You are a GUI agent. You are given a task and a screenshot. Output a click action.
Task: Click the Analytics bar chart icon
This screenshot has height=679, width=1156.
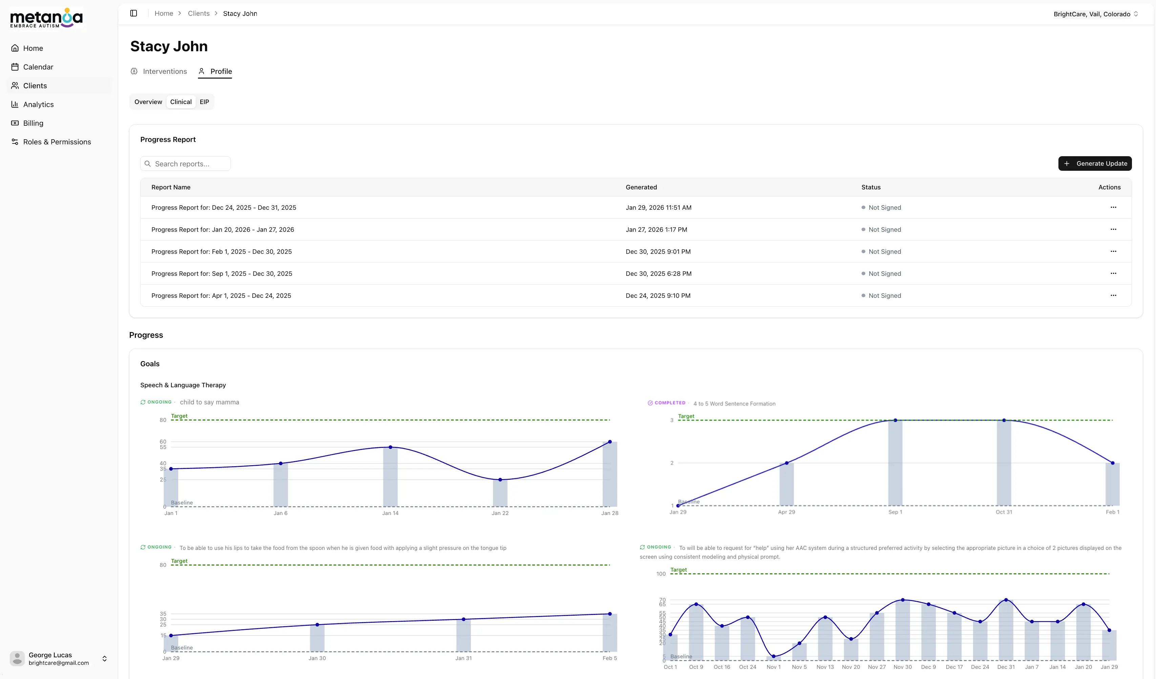pos(15,105)
